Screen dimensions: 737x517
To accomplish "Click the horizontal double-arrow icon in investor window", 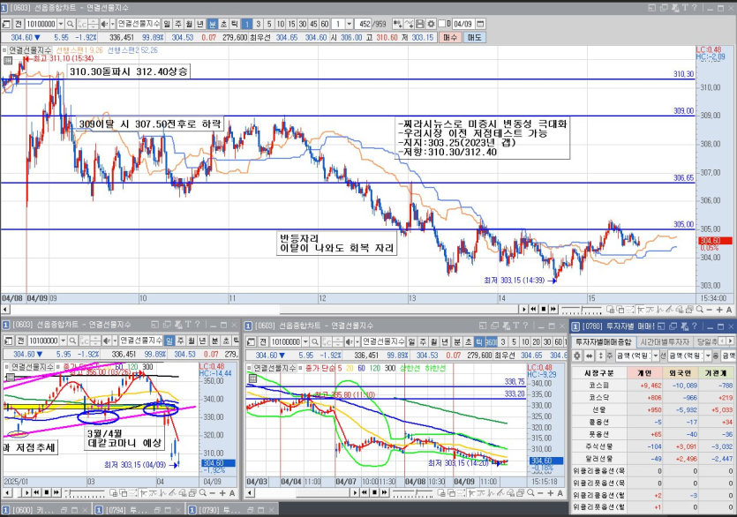I will 589,356.
